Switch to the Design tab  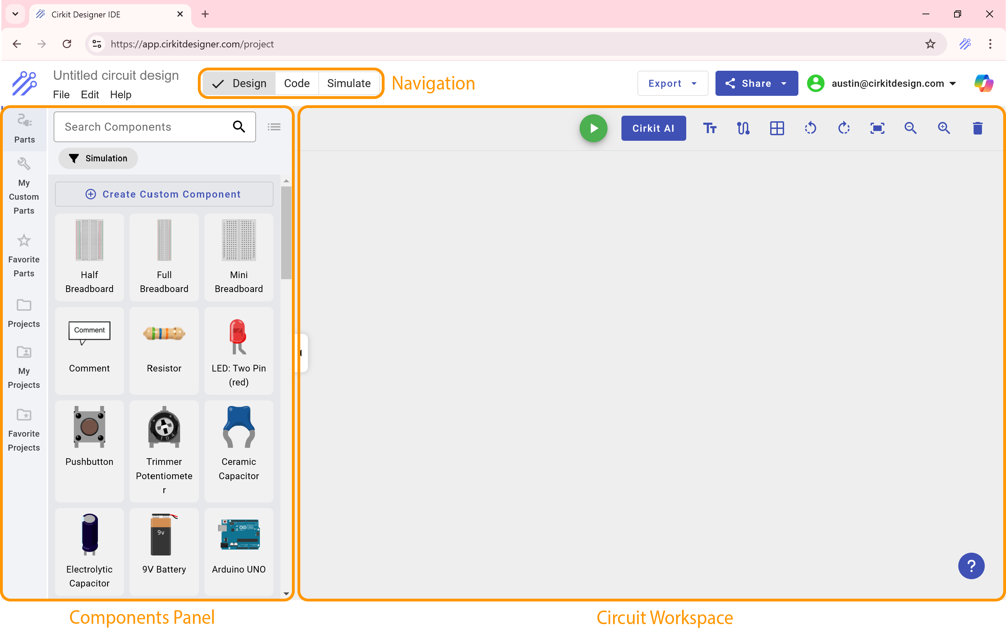coord(239,83)
